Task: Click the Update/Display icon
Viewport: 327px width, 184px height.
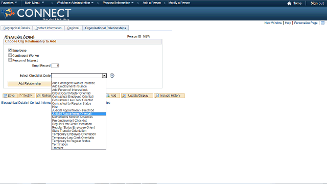Action: coord(124,96)
